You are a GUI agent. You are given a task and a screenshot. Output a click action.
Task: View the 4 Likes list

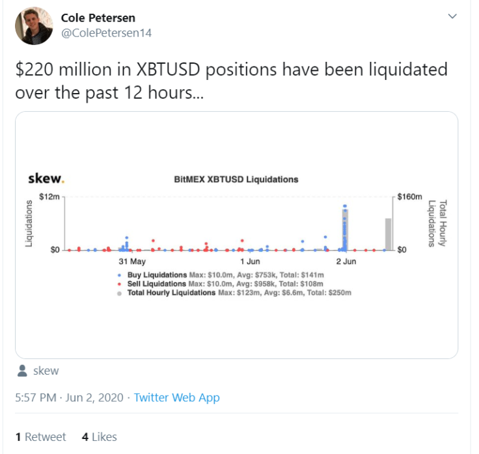click(x=100, y=437)
